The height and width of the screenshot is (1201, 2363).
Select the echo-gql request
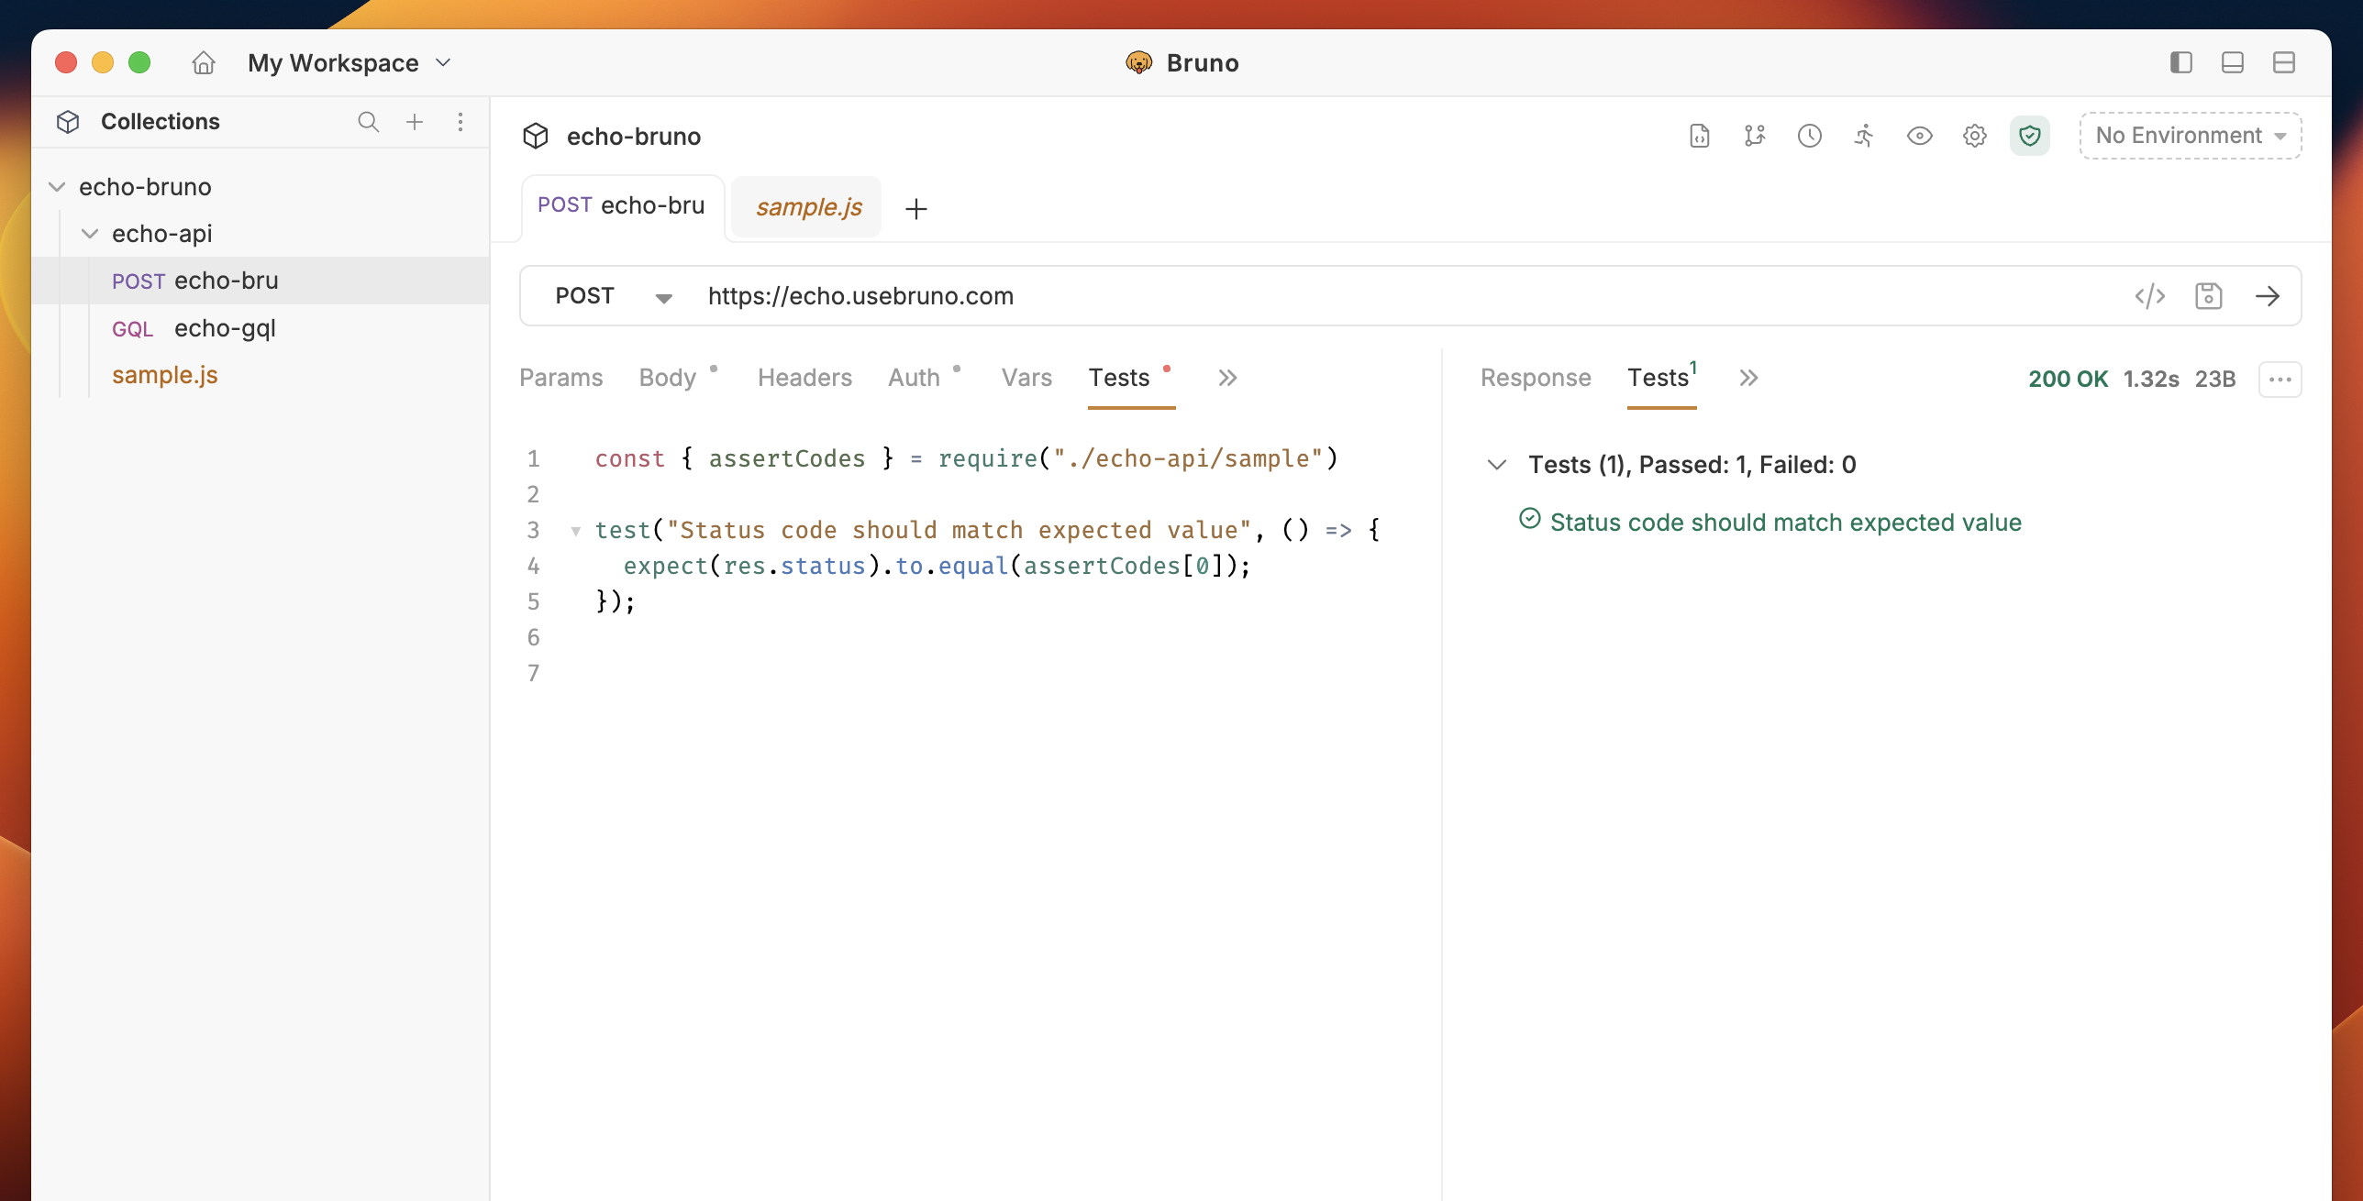(225, 327)
